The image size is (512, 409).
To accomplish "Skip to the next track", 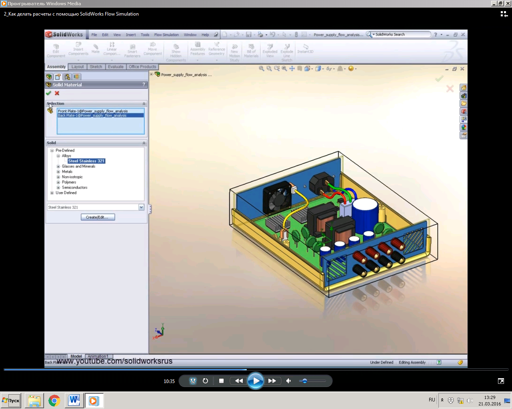I will click(272, 381).
